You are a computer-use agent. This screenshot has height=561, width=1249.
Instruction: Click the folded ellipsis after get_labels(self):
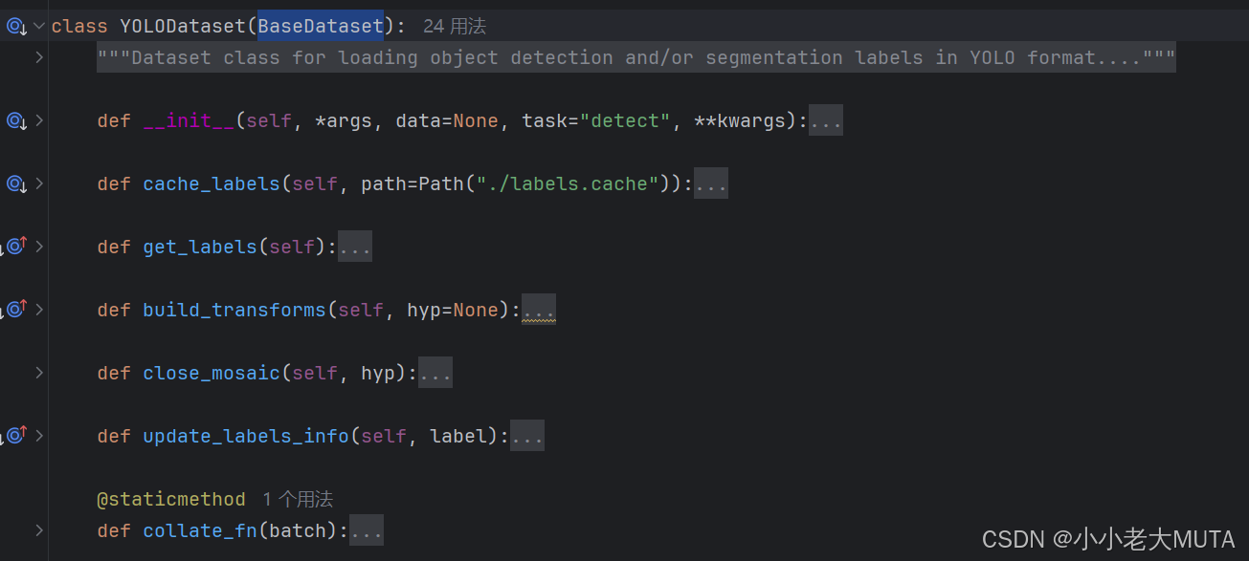click(355, 247)
